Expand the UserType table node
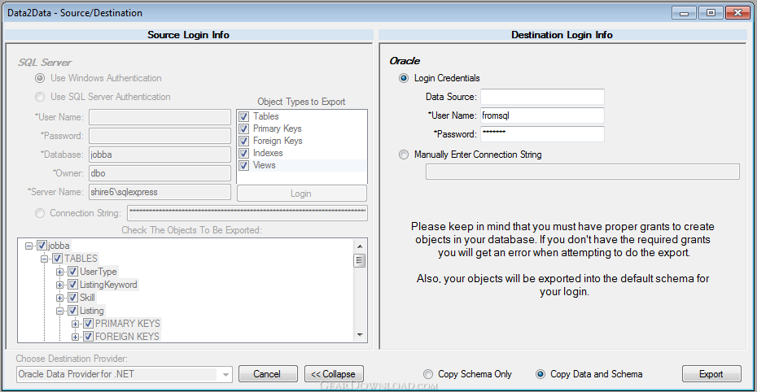Screen dimensions: 757x392 click(x=60, y=272)
